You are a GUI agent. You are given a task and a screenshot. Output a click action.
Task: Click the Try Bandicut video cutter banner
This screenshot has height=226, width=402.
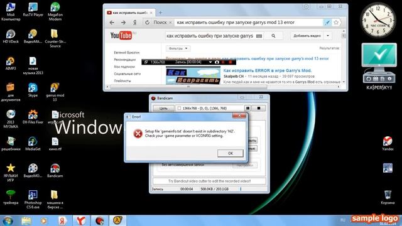[209, 181]
